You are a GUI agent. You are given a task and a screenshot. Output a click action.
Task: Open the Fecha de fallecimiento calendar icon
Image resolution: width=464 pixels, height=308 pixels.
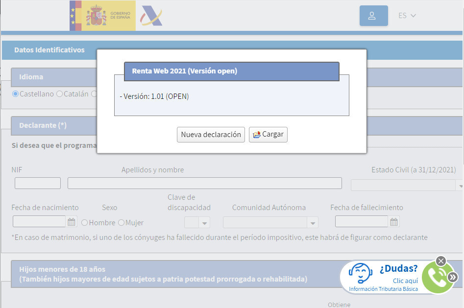click(x=394, y=222)
